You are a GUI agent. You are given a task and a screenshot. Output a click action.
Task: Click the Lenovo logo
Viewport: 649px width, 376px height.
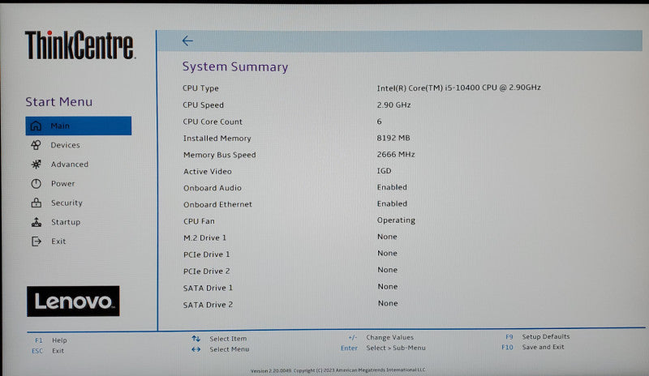[73, 301]
